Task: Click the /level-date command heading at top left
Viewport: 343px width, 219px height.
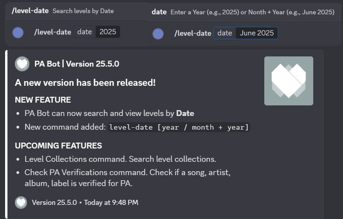Action: point(30,11)
